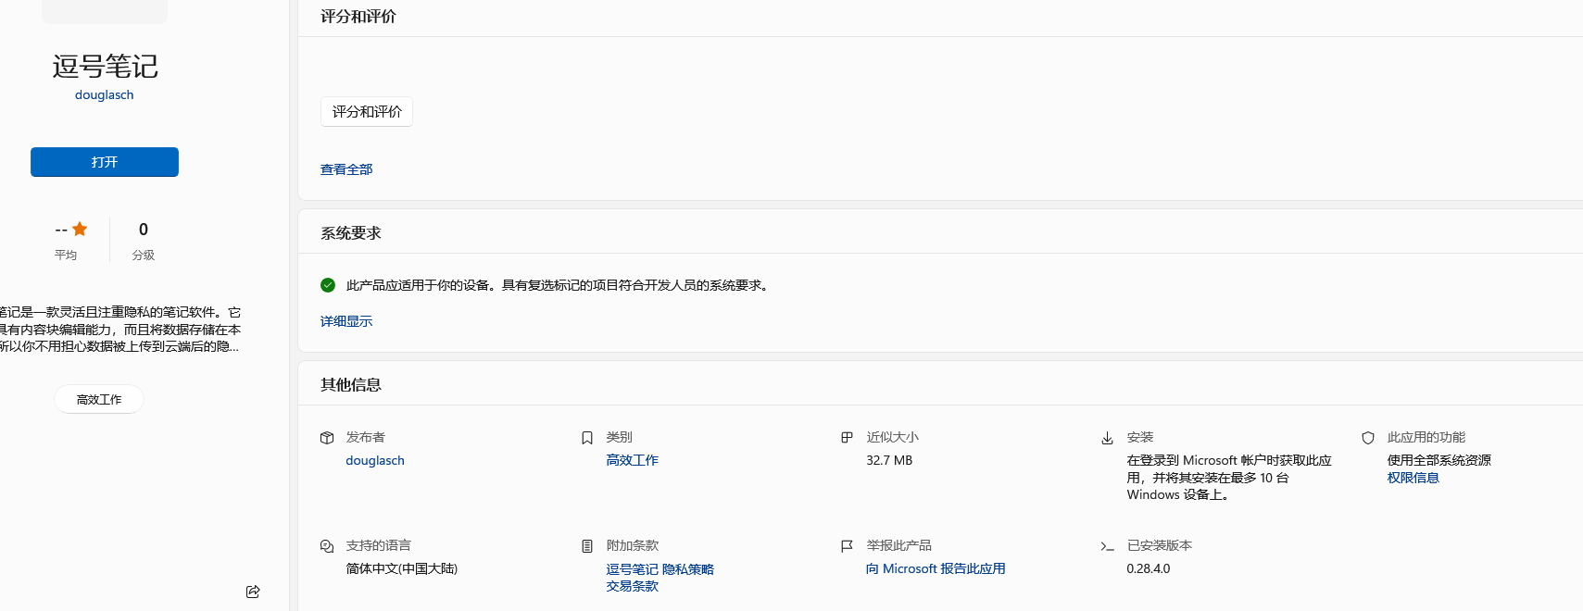Screen dimensions: 1583x611
Task: Expand 详细显示 under system requirements
Action: tap(346, 321)
